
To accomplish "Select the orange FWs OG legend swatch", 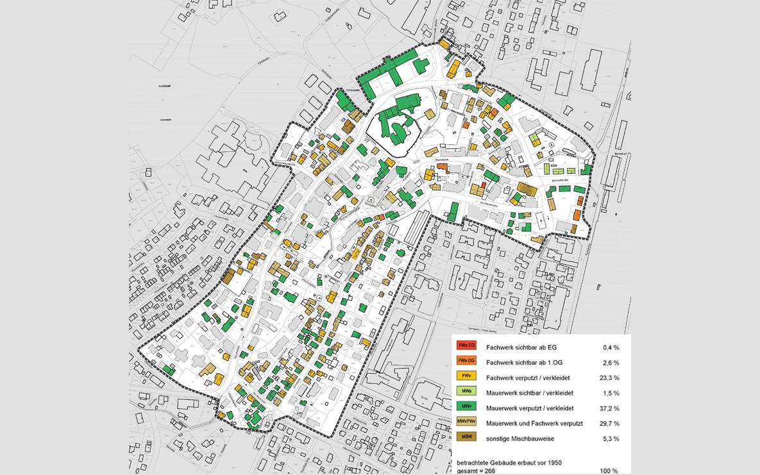I will (x=466, y=361).
